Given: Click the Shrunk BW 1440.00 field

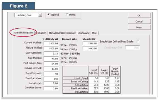Looking at the screenshot, I should (90, 48).
